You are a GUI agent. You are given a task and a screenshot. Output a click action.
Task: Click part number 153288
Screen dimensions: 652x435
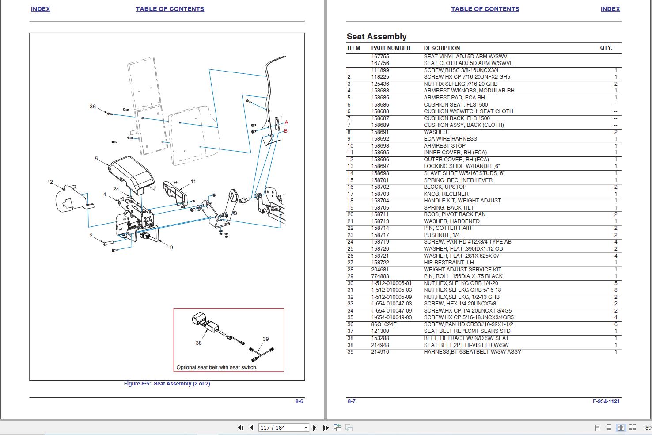pos(380,338)
